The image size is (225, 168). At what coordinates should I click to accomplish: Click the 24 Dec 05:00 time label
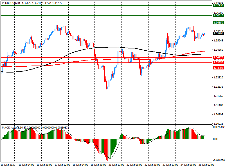(x=188, y=165)
